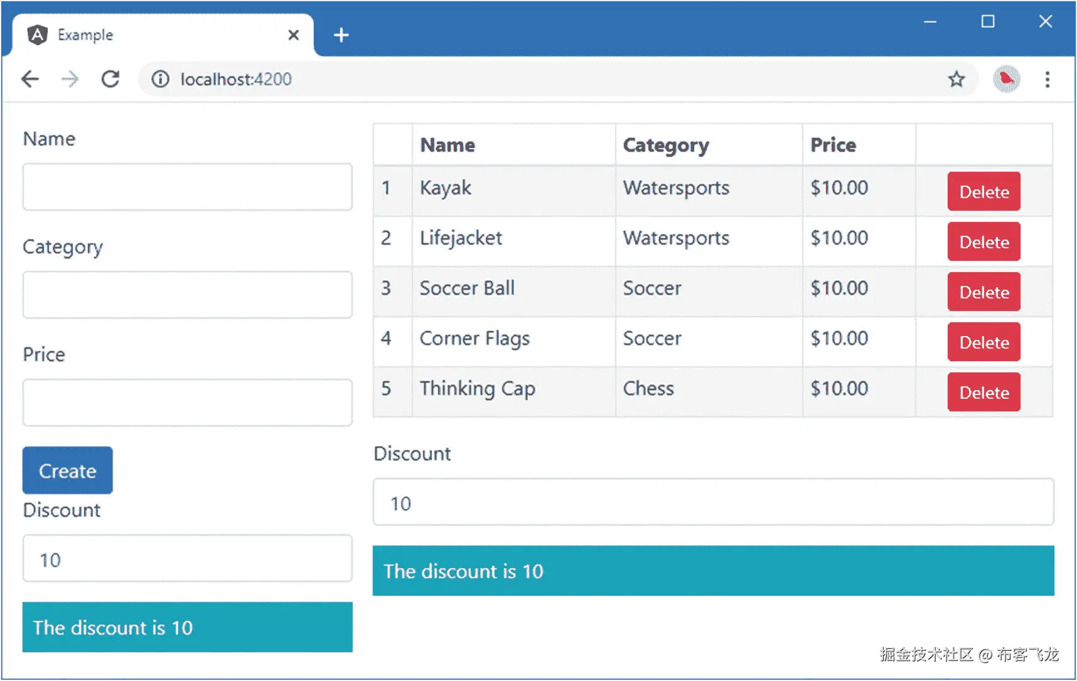Click the site information icon in address bar
Screen dimensions: 1077x681
[x=160, y=79]
